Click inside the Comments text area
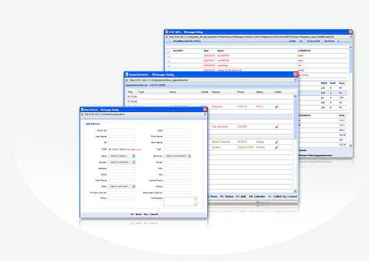The image size is (369, 261). point(180,201)
